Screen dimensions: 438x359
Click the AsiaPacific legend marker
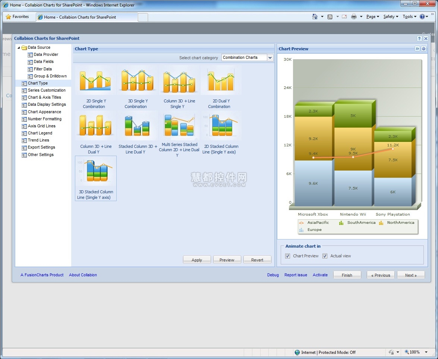(302, 223)
